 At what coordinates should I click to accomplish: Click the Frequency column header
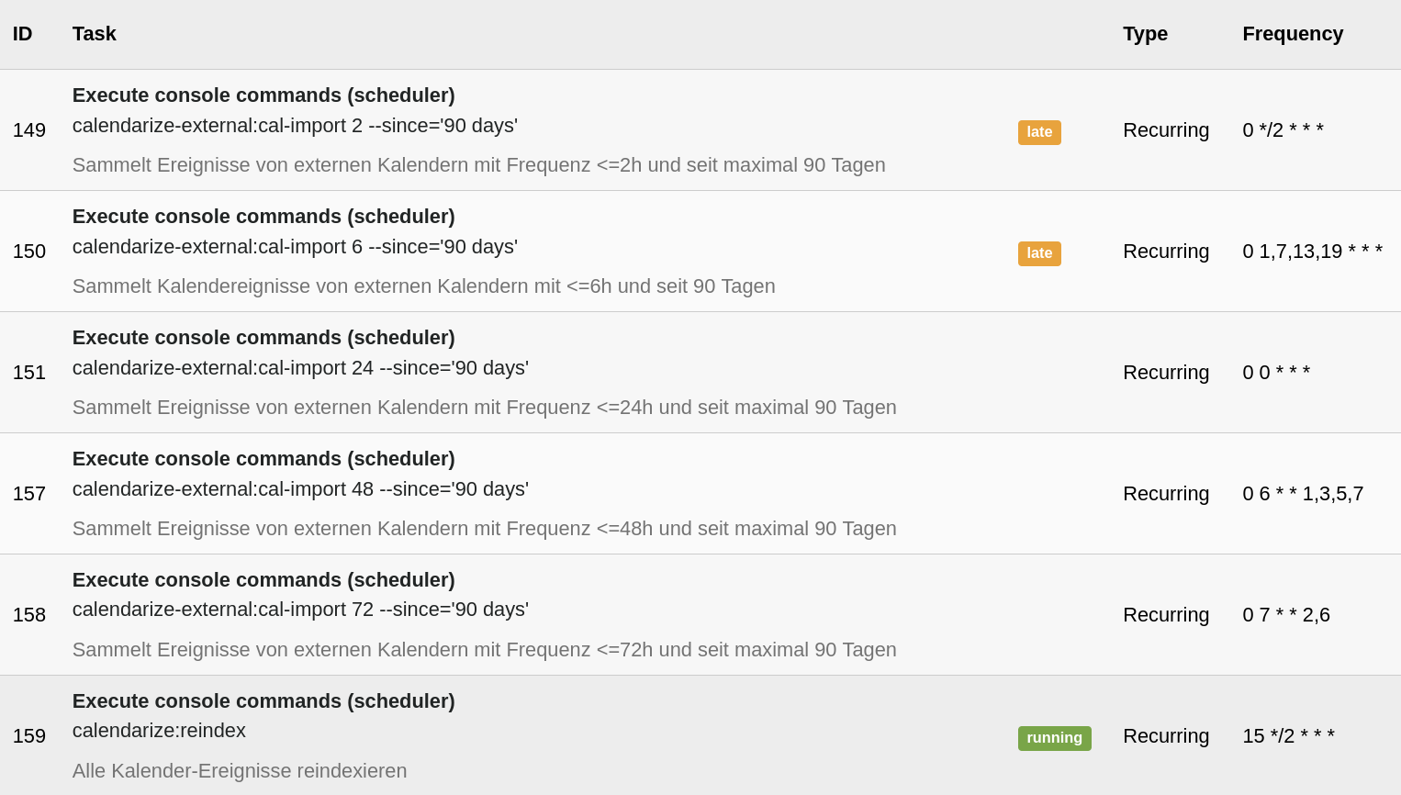pos(1293,34)
